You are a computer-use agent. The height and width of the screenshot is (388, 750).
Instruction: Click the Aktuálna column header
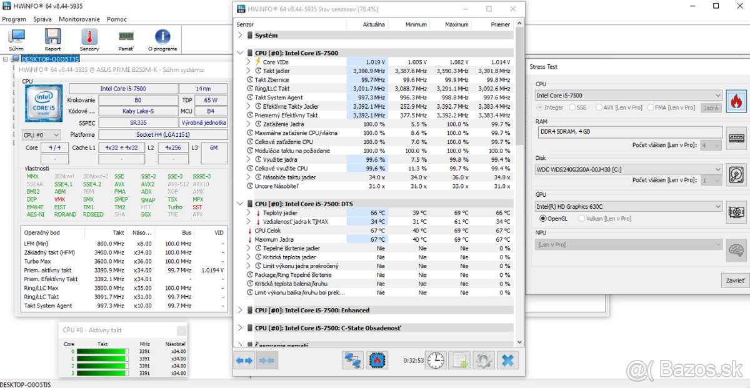[x=367, y=24]
